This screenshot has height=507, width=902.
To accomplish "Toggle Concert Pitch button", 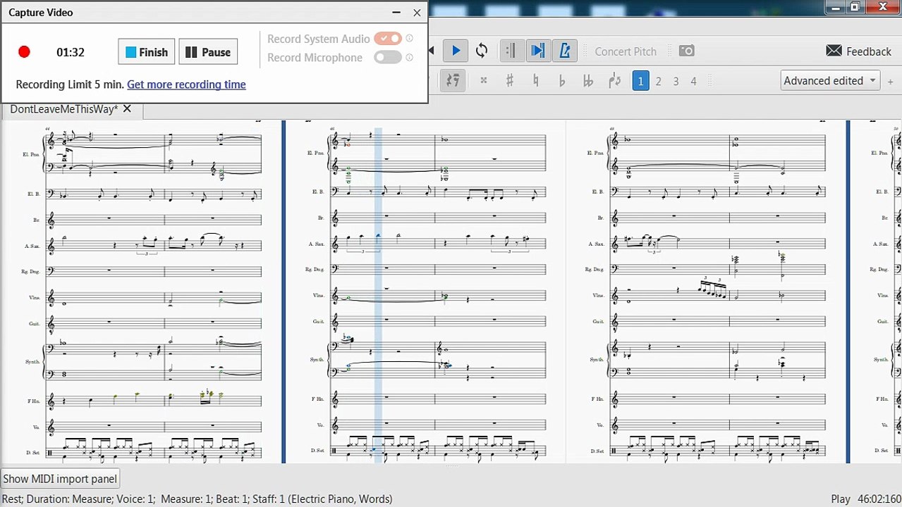I will pyautogui.click(x=626, y=51).
